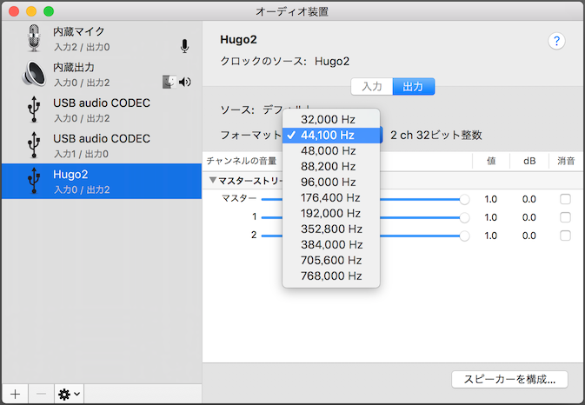
Task: Click the USB icon of USB audio CODEC 入力1
Action: coord(34,145)
